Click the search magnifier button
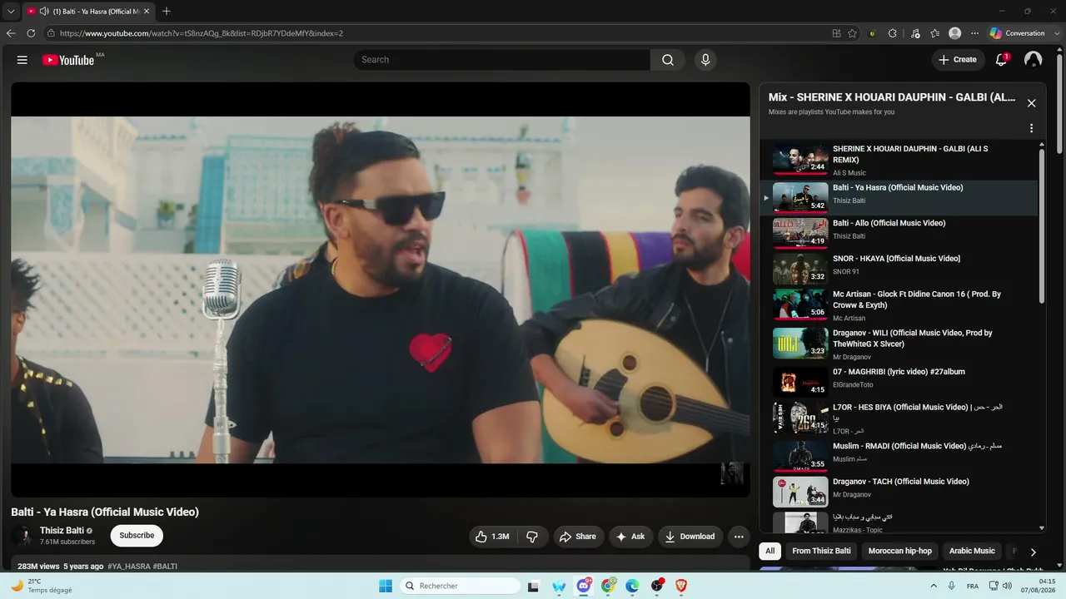1066x599 pixels. click(x=668, y=60)
